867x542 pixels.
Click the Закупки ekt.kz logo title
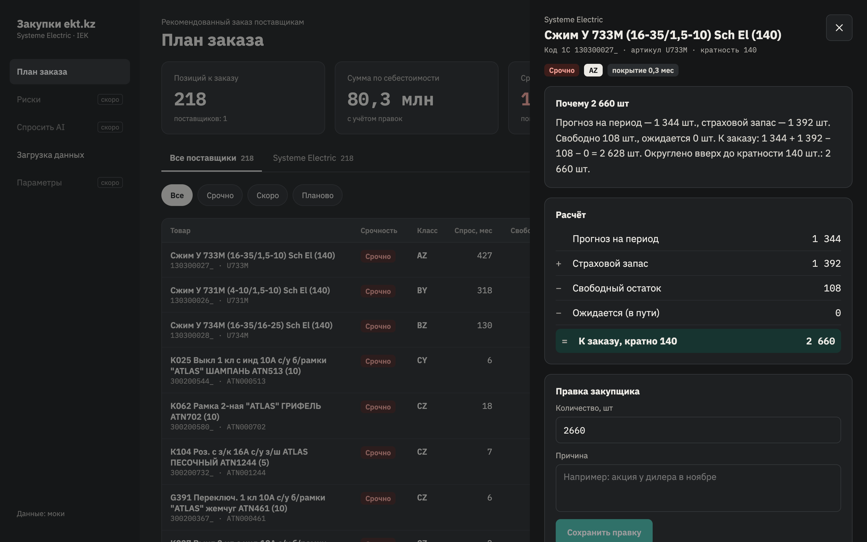56,24
